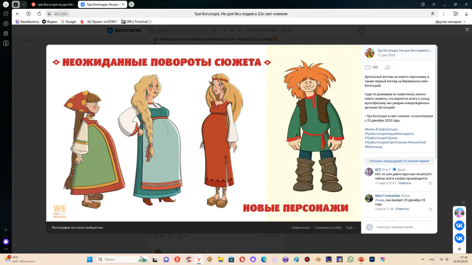Like Вика Голованёва's comment with heart
This screenshot has height=265, width=472.
coord(430,209)
